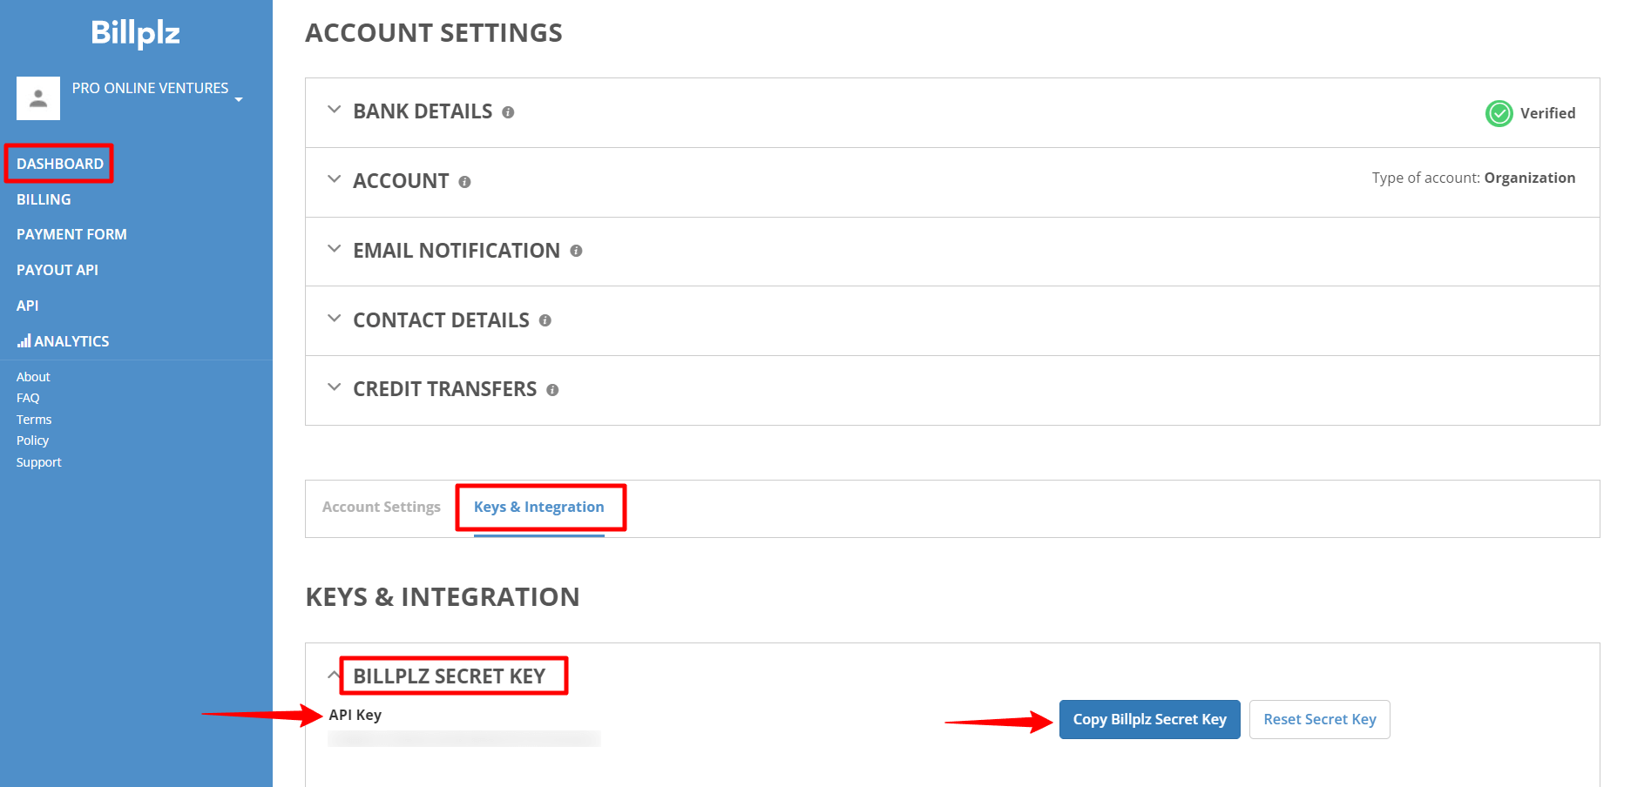The height and width of the screenshot is (787, 1651).
Task: Open the Pro Online Ventures account dropdown
Action: pos(238,98)
